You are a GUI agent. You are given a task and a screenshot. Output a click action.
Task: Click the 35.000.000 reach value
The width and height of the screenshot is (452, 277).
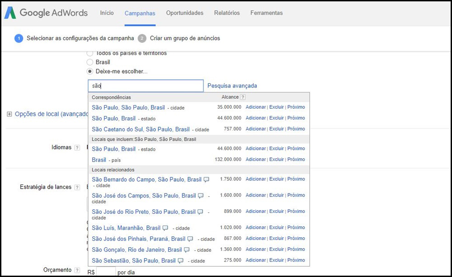pyautogui.click(x=229, y=107)
